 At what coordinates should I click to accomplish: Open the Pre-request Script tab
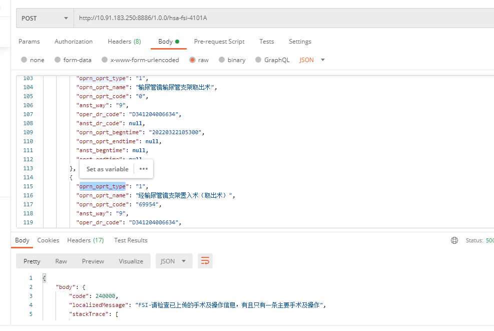[x=219, y=42]
